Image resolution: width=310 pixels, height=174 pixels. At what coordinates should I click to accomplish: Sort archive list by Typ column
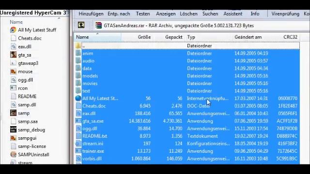208,37
